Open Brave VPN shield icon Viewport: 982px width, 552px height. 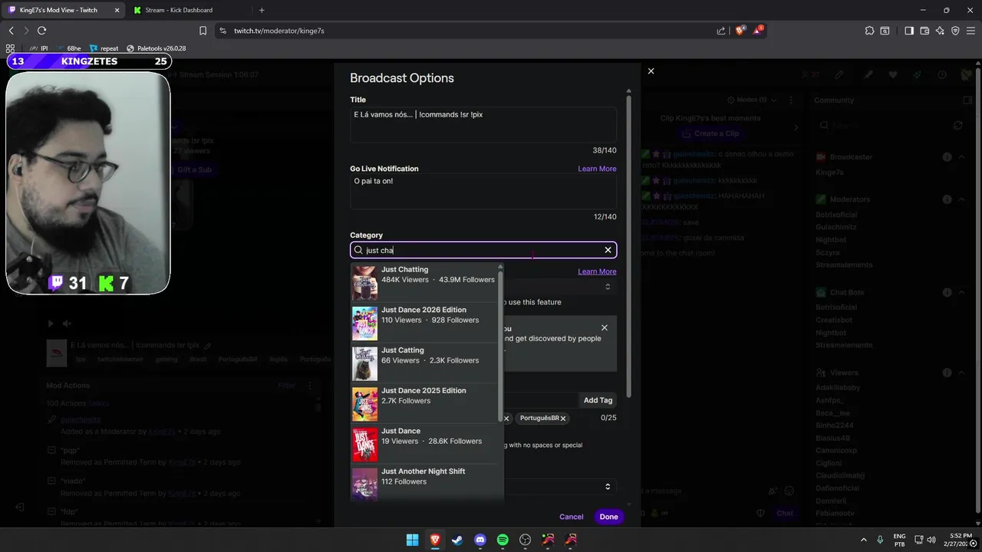pos(955,31)
